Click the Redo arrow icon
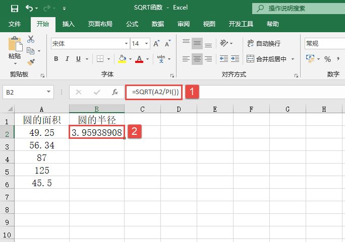Screen dimensions: 345x242 point(47,9)
